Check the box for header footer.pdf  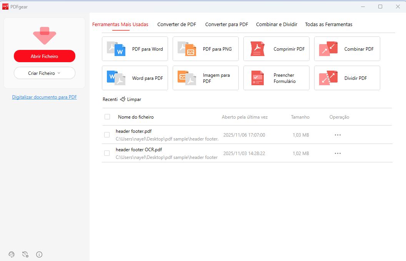[107, 135]
